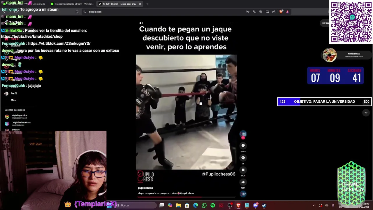This screenshot has width=373, height=210.
Task: Open Discord from the taskbar
Action: (256, 205)
